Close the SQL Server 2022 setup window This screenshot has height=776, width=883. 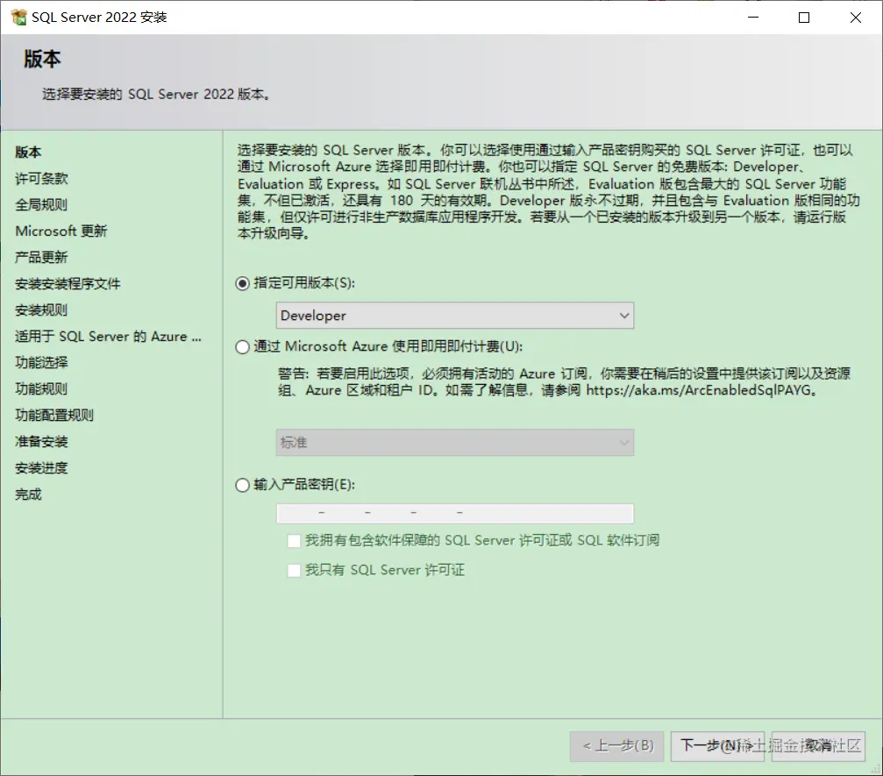[856, 18]
